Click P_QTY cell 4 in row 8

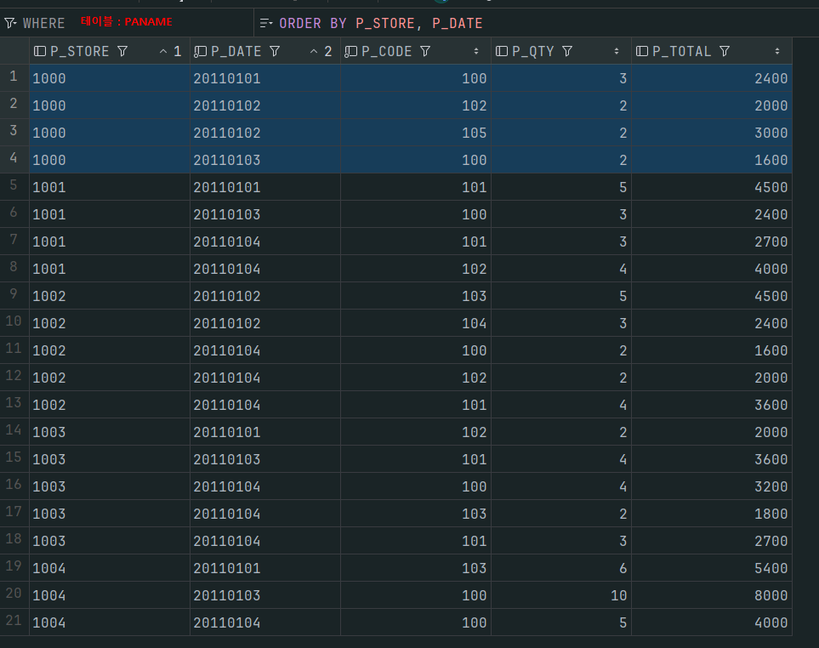pos(561,269)
